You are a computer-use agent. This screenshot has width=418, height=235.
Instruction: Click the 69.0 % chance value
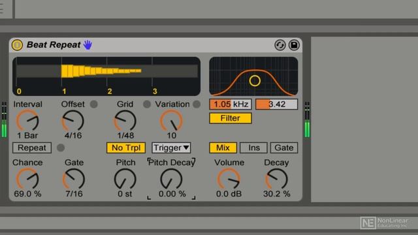coord(27,194)
